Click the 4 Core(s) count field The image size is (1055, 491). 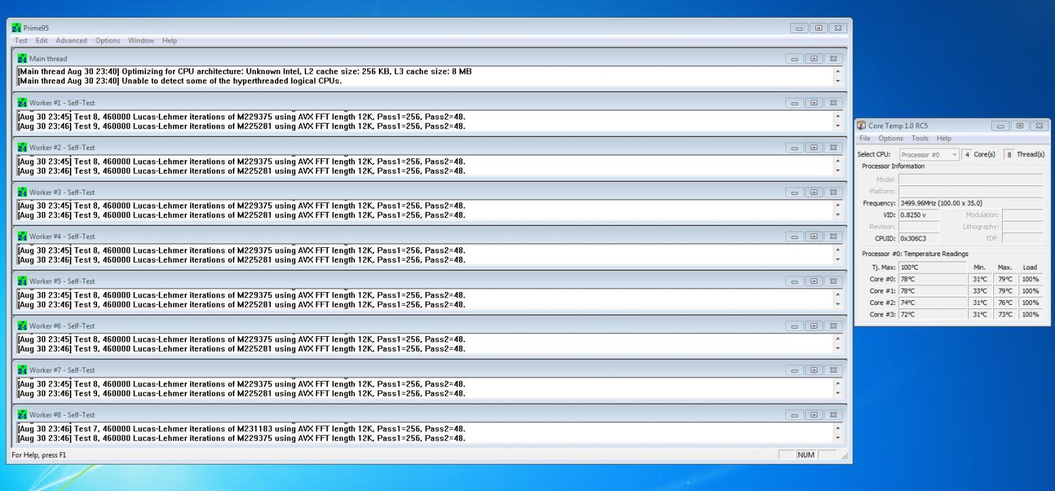coord(969,155)
